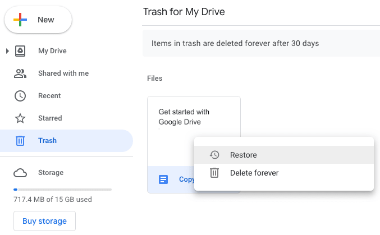The width and height of the screenshot is (380, 235).
Task: Open the Shared with me people icon
Action: (x=20, y=73)
